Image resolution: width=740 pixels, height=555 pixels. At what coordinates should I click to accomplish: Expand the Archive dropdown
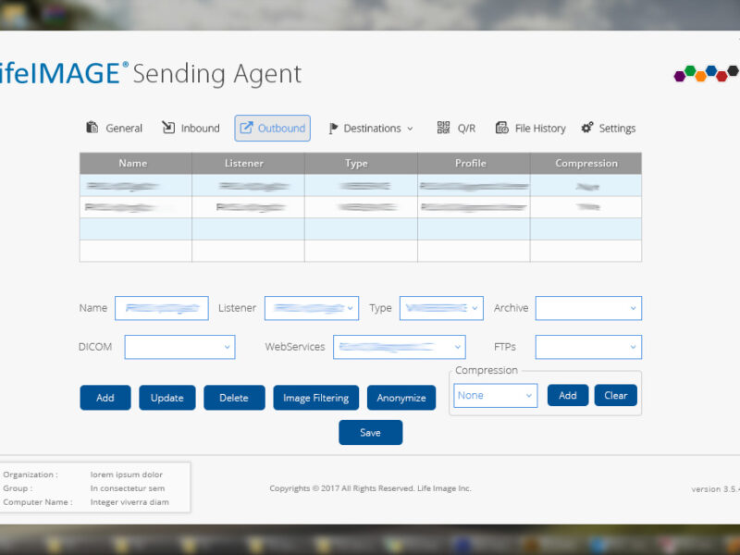[x=588, y=308]
